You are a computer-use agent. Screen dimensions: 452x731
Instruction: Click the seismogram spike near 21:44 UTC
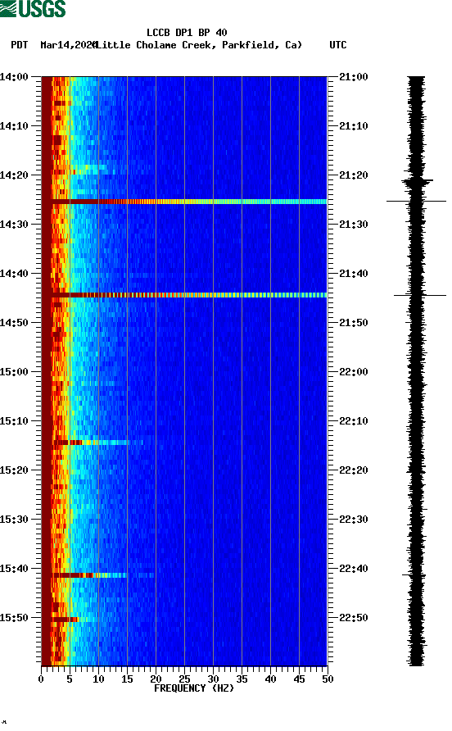420,295
